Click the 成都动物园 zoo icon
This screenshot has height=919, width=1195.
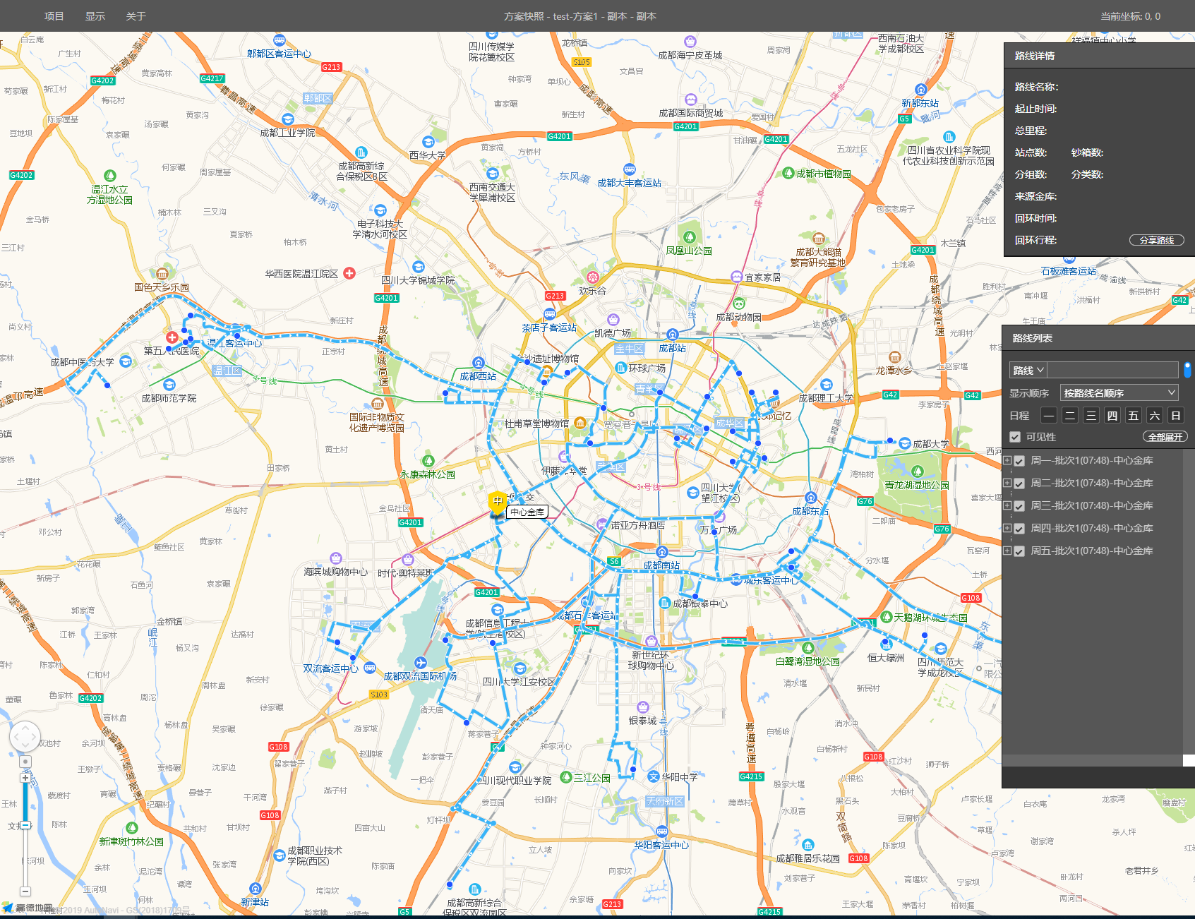click(738, 304)
